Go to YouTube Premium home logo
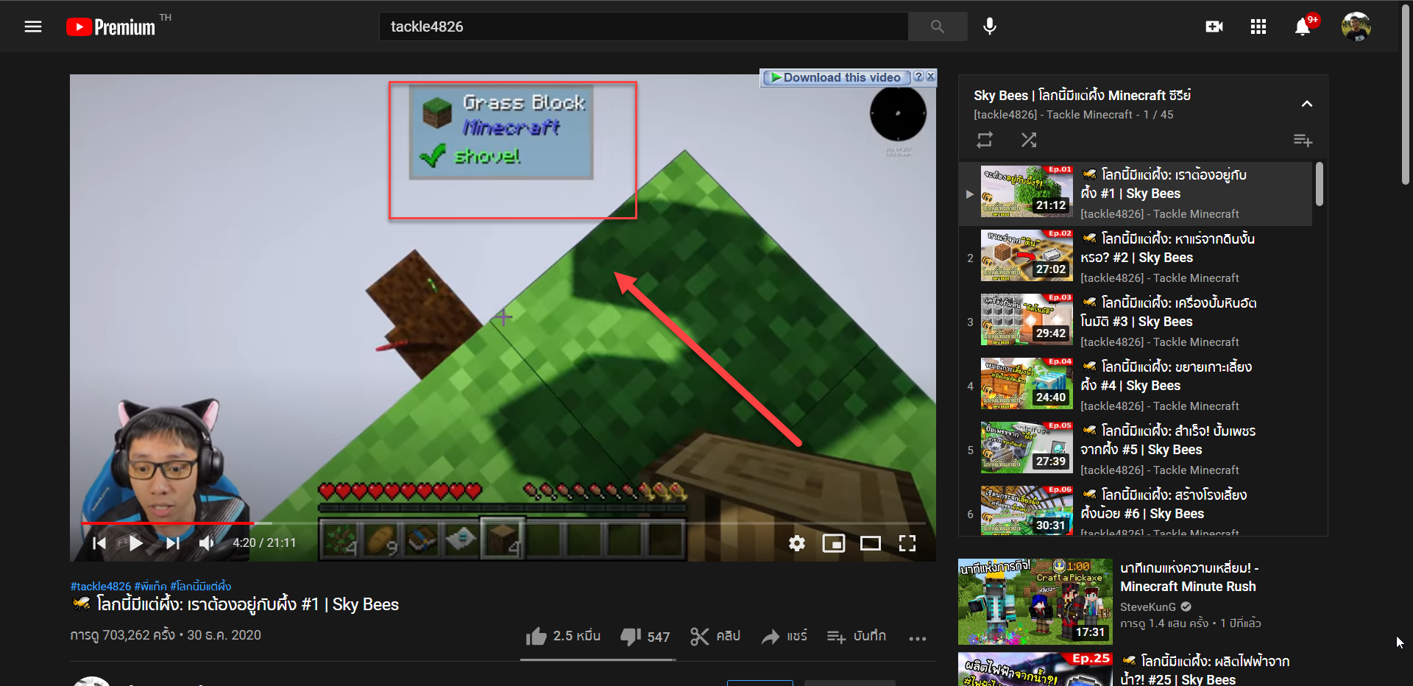 click(110, 26)
